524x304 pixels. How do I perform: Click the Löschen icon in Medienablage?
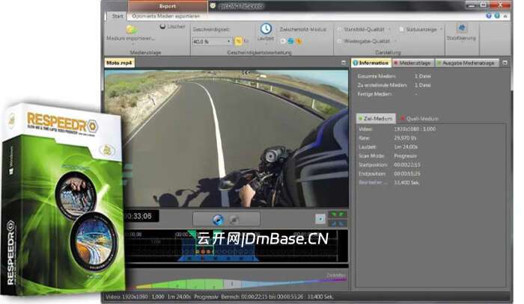click(162, 26)
